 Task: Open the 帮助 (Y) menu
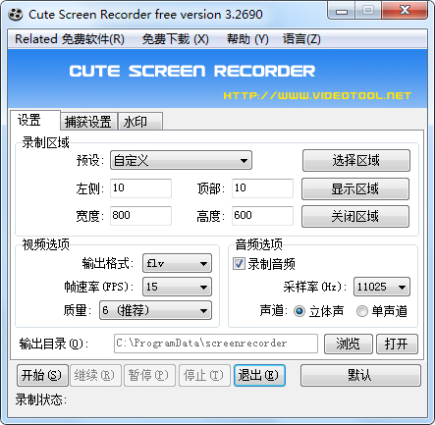coord(247,39)
